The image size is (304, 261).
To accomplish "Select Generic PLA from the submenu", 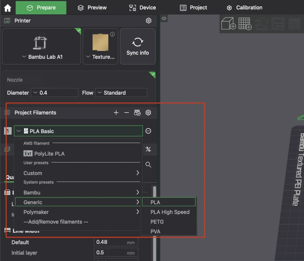I will tap(169, 202).
